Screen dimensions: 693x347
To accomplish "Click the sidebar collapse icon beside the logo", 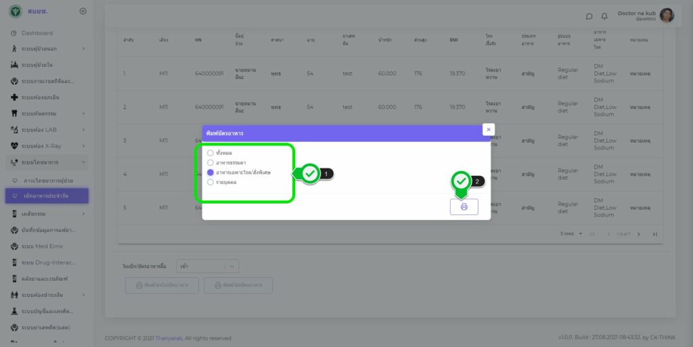I will 83,11.
